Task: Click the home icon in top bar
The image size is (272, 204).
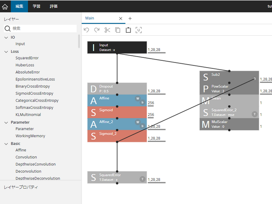Action: tap(5, 6)
